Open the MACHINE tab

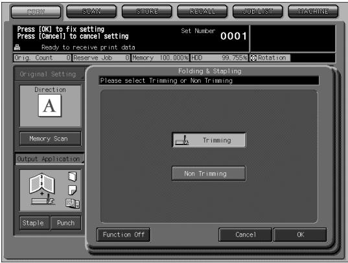coord(313,11)
